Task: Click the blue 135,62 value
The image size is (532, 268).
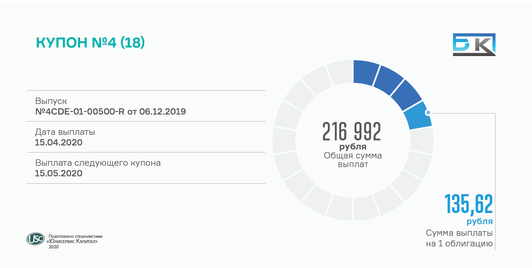Action: click(x=468, y=204)
